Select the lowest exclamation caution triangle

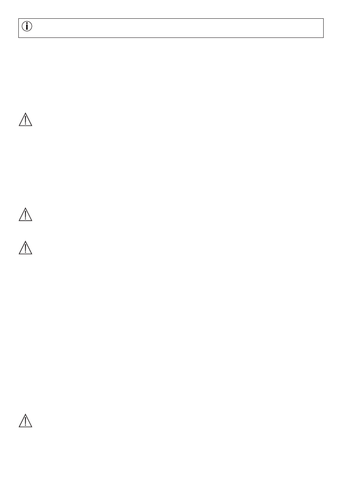(x=25, y=421)
